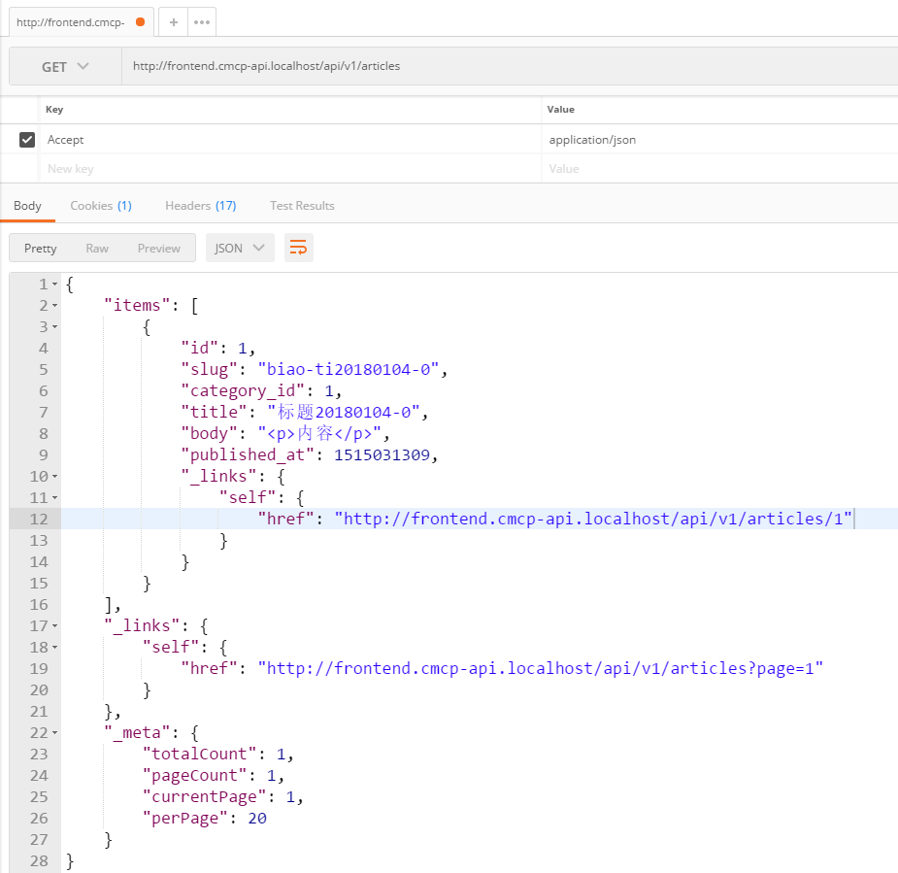This screenshot has width=898, height=873.
Task: Click the plus icon to open new tab
Action: (173, 21)
